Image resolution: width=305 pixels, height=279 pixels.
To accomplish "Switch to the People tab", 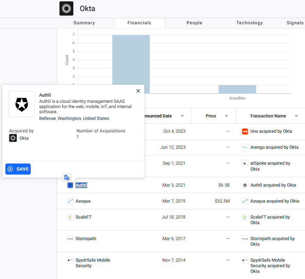I will [x=194, y=23].
